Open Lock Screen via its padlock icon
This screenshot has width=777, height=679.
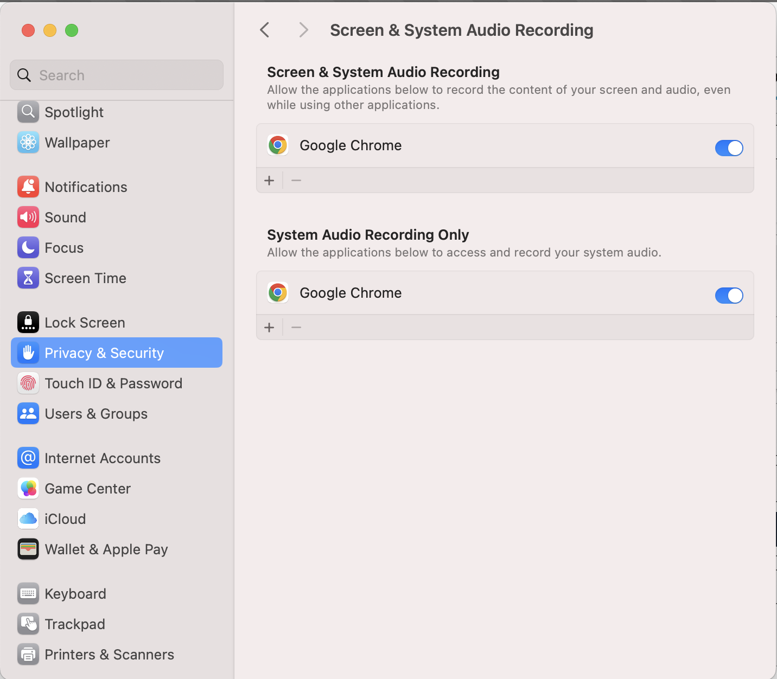28,323
